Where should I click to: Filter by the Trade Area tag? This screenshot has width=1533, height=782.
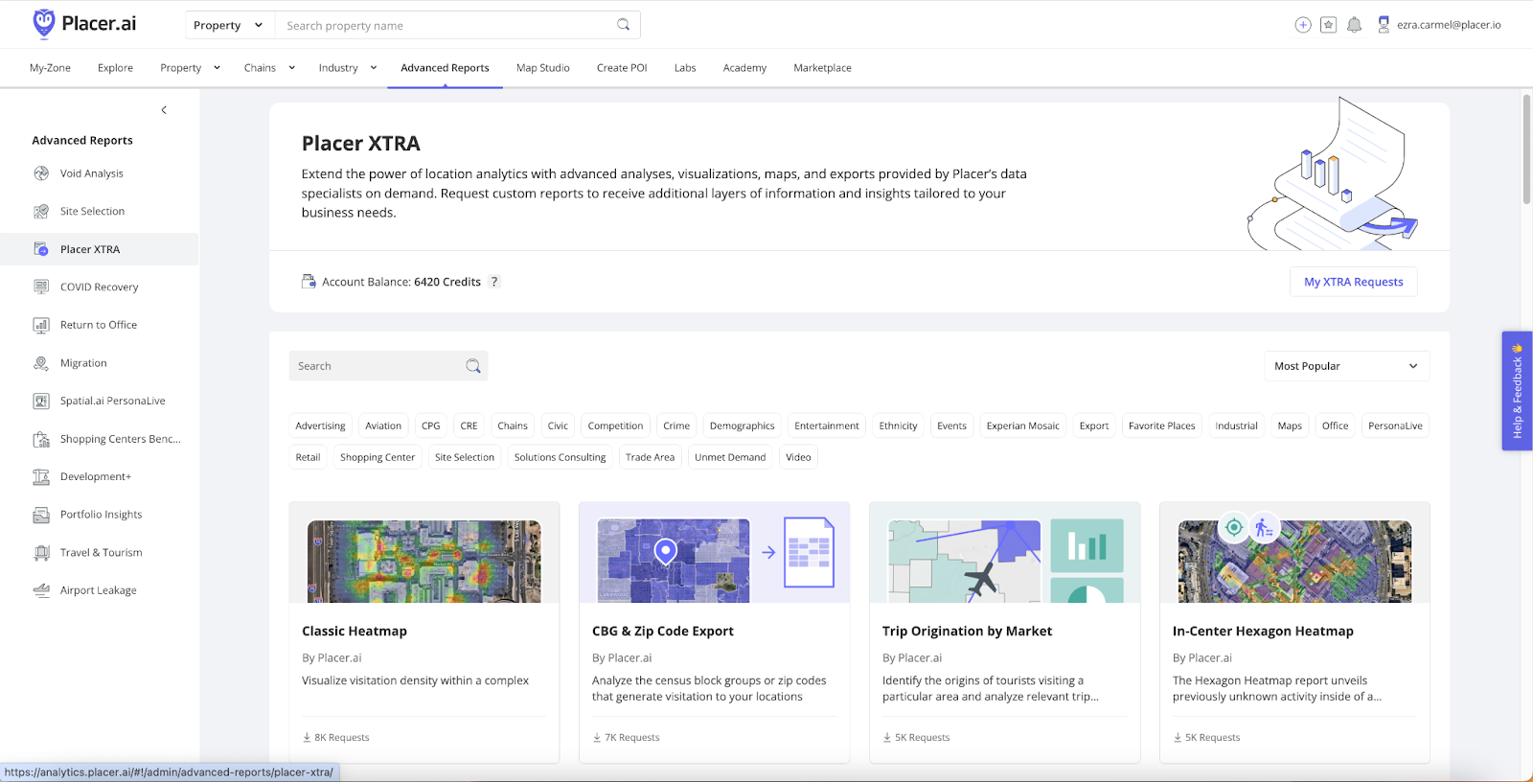(x=650, y=457)
